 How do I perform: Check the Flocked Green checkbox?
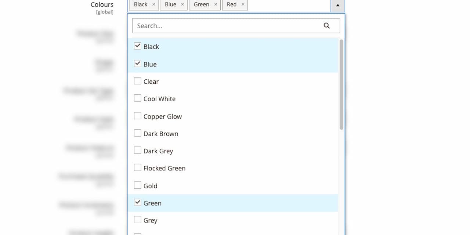(138, 167)
